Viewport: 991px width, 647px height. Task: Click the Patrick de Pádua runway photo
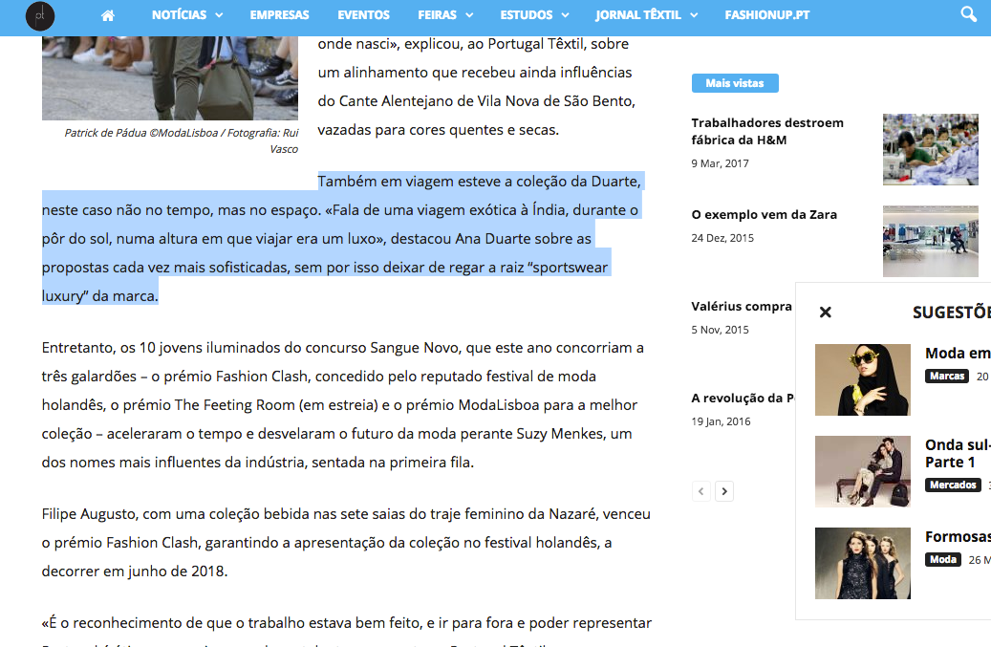[170, 77]
